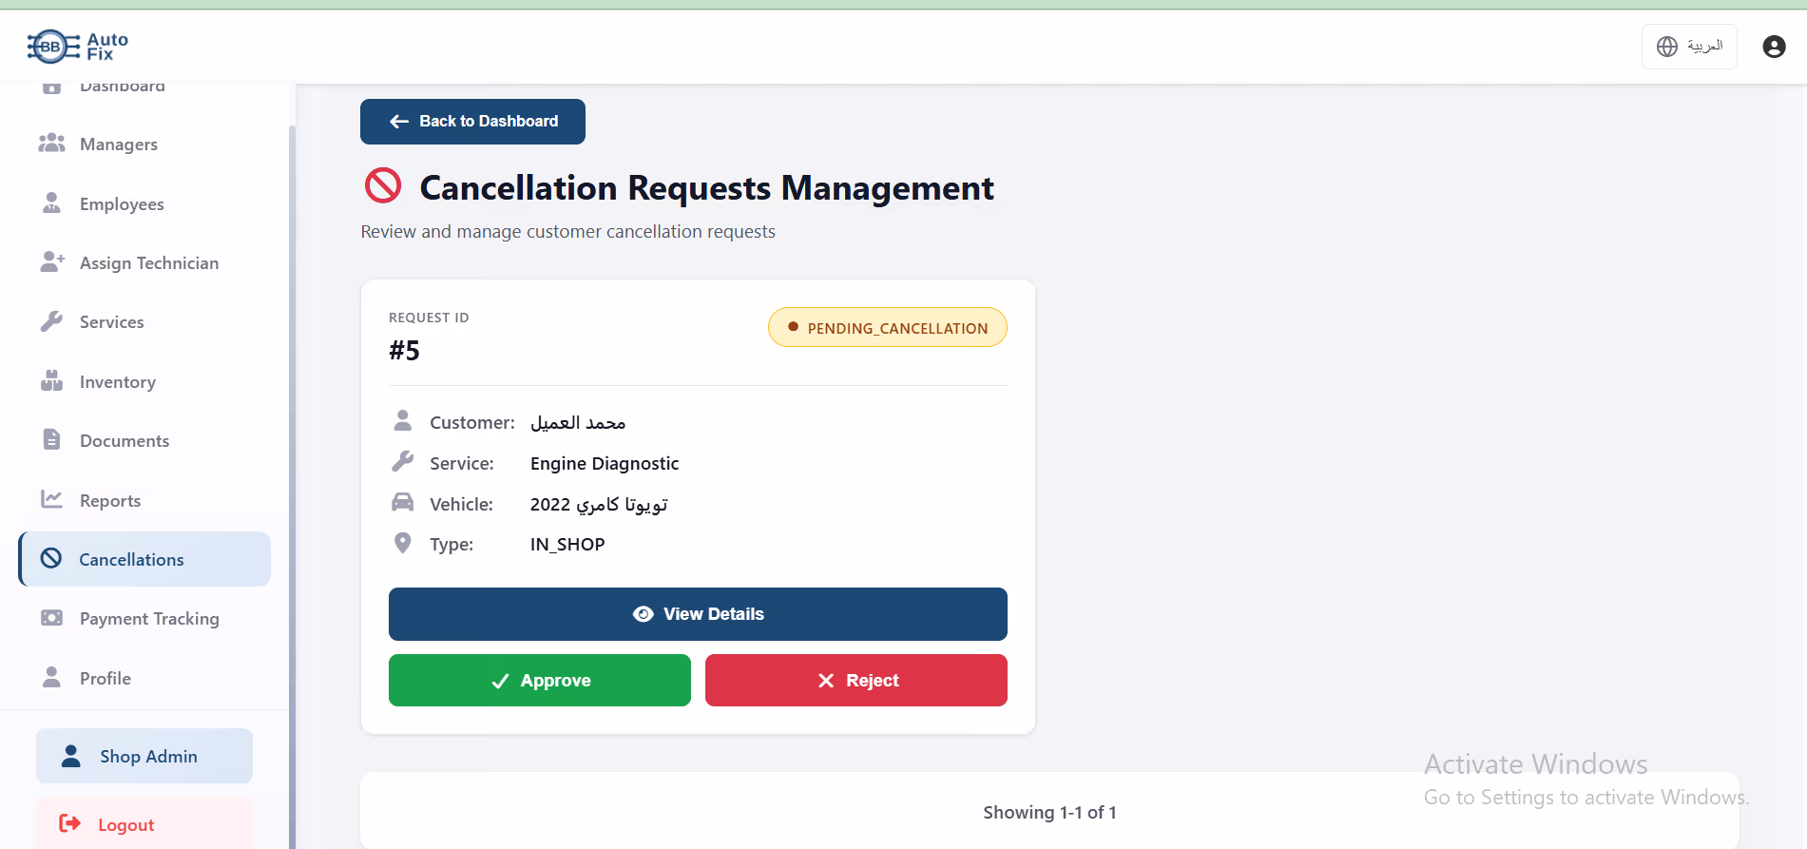
Task: Click the request ID #5 text
Action: pos(404,351)
